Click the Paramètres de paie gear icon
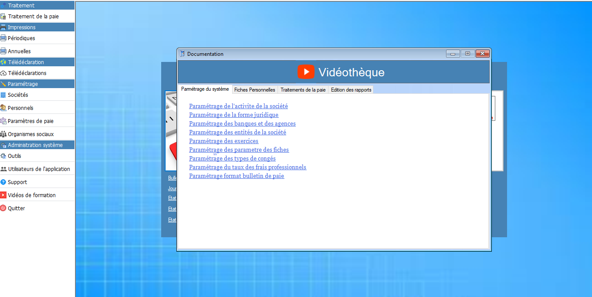 [3, 121]
